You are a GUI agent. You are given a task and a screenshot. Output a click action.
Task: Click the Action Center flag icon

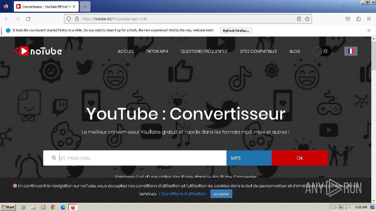pyautogui.click(x=348, y=207)
